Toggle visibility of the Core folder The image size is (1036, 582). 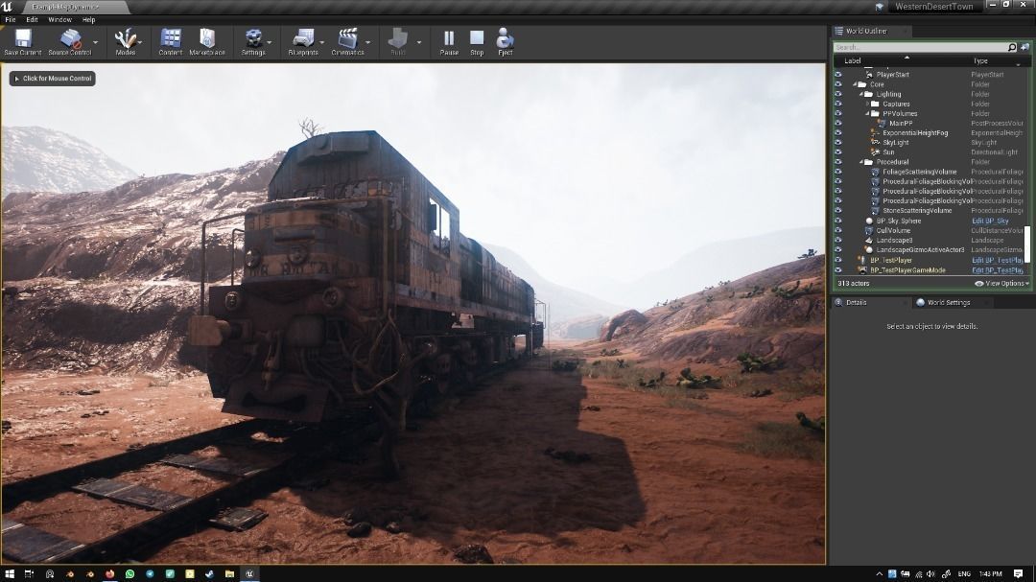(837, 84)
